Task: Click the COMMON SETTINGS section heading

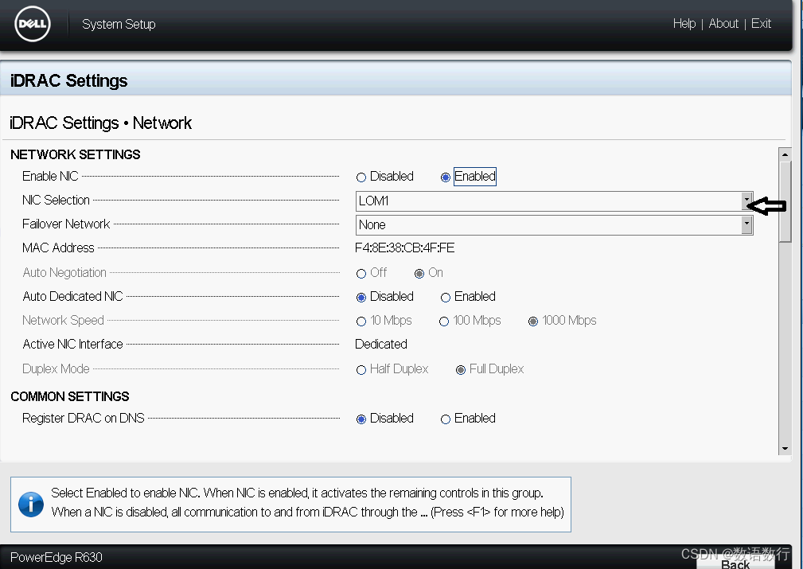Action: point(70,396)
